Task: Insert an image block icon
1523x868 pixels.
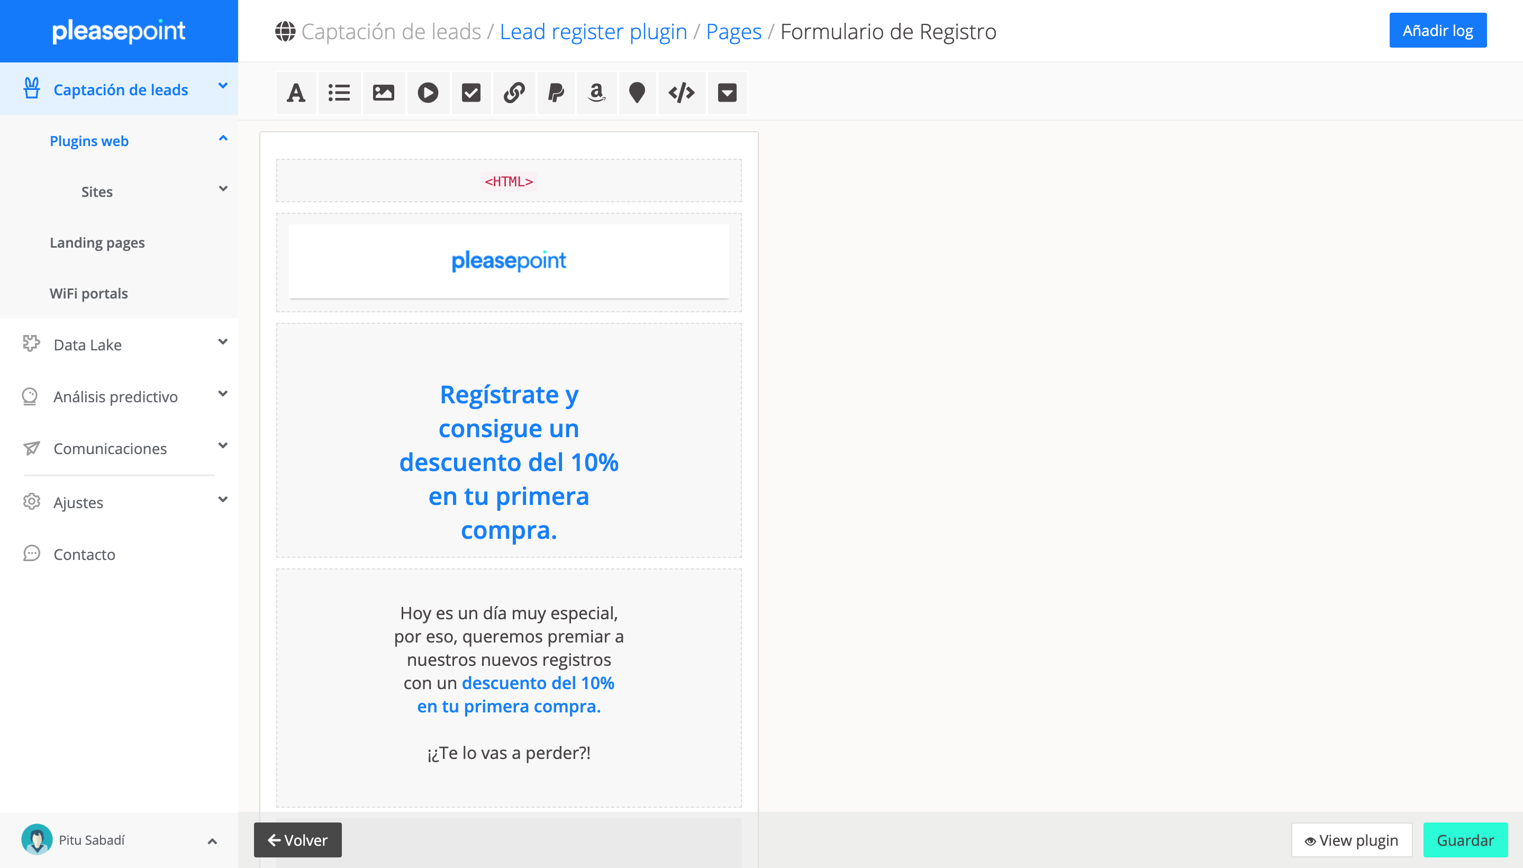Action: coord(383,93)
